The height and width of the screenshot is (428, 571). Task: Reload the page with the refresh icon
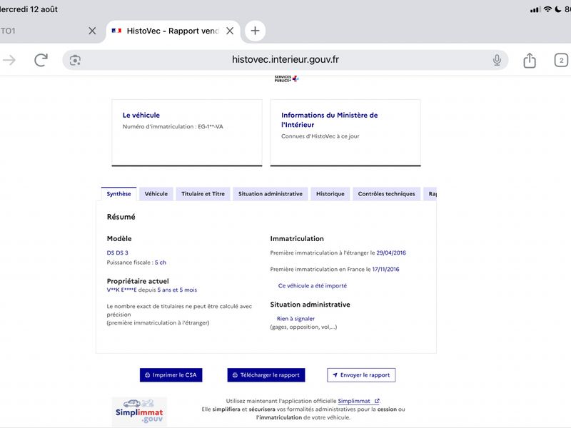pyautogui.click(x=41, y=60)
